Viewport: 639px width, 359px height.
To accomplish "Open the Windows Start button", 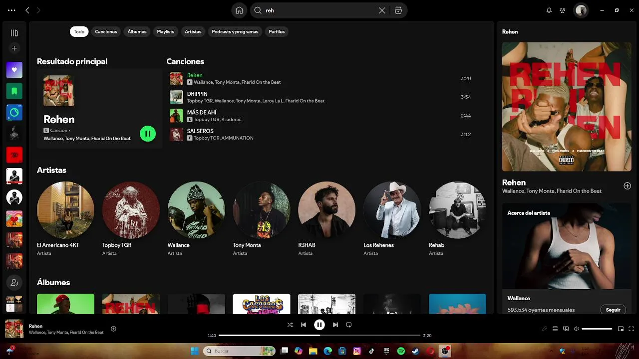I will pos(194,351).
